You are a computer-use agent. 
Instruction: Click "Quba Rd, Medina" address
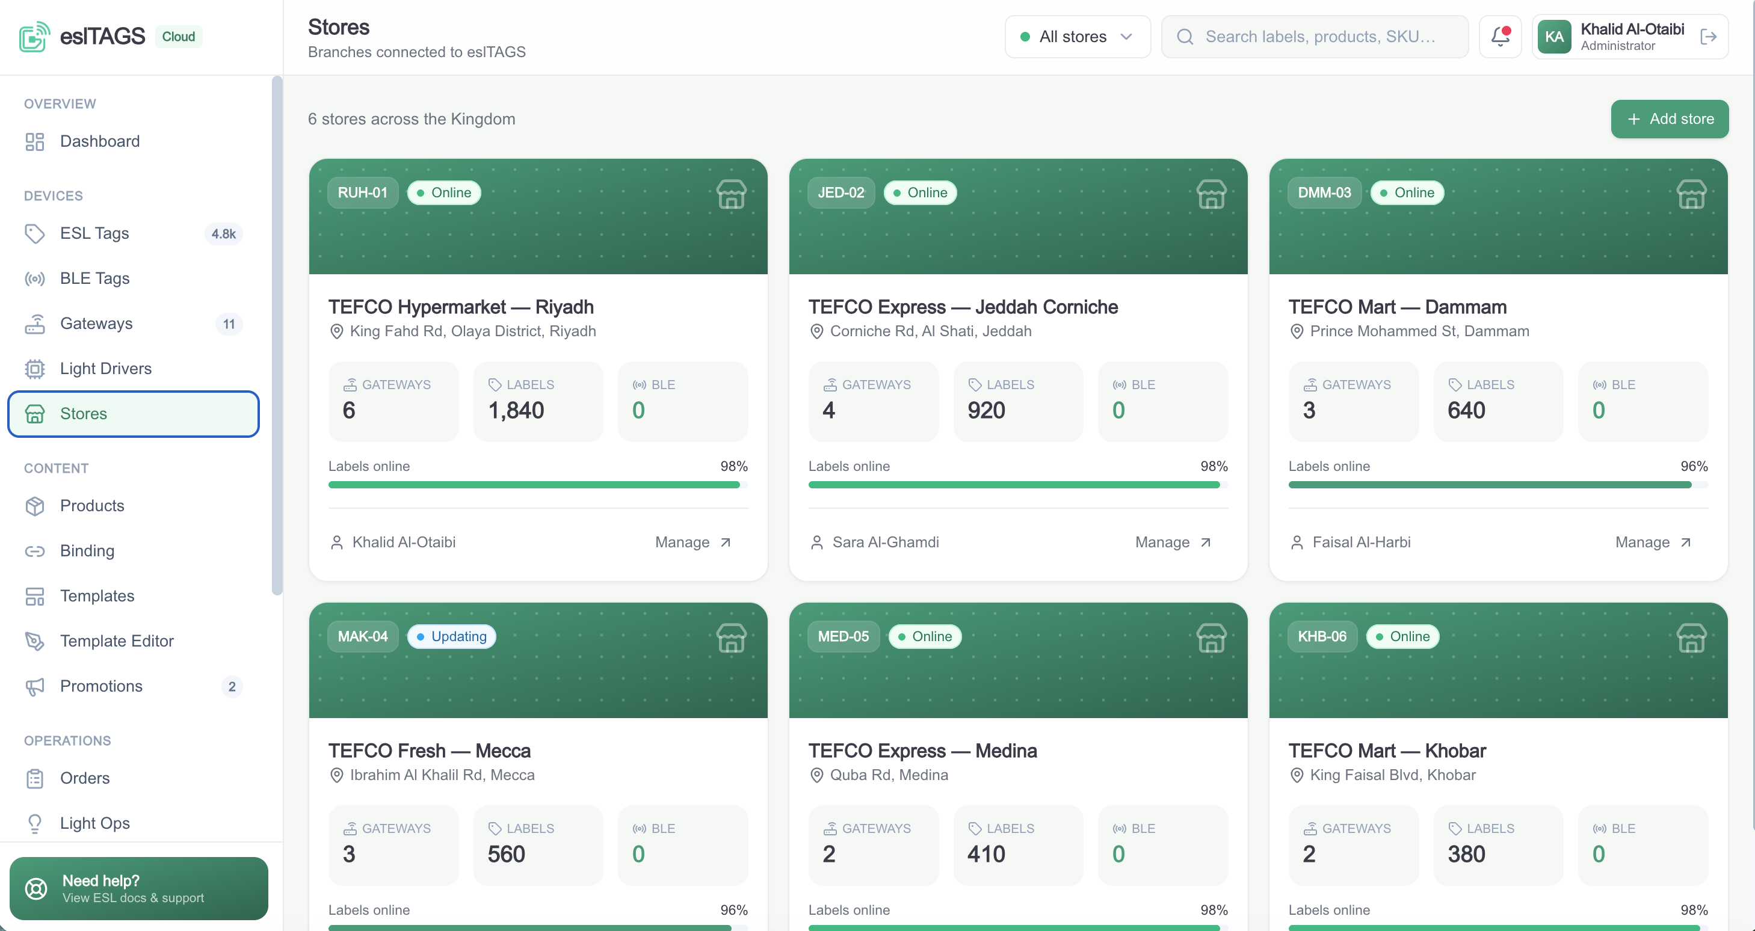tap(889, 775)
